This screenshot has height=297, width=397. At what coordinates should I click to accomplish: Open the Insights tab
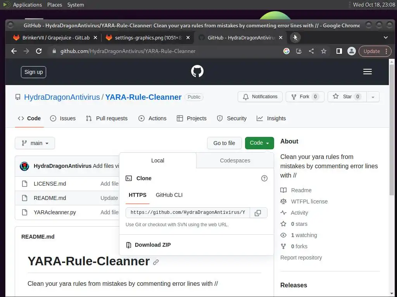(271, 118)
